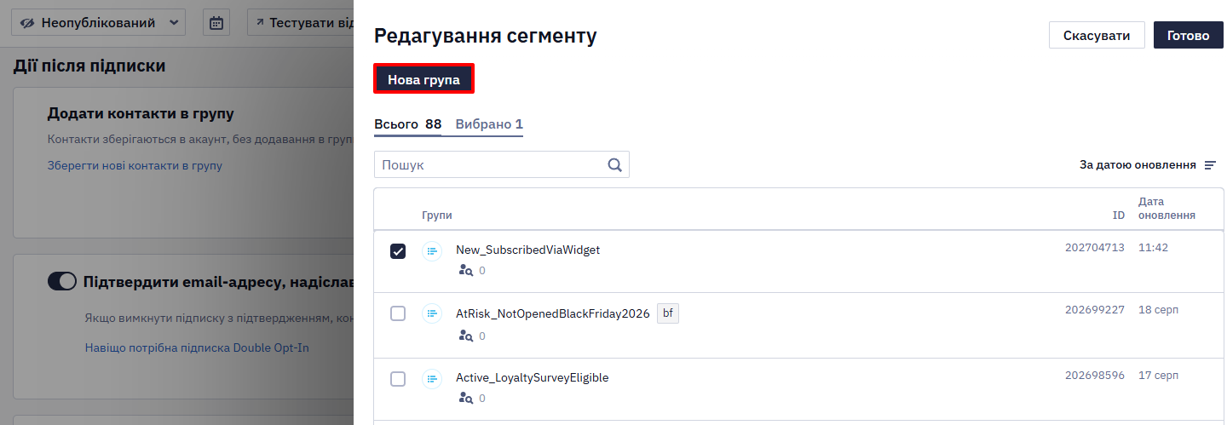
Task: Toggle the Підтвердити email-адресу switch
Action: [x=62, y=282]
